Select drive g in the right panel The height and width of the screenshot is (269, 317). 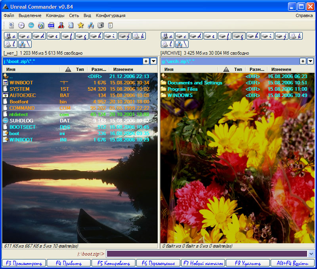tap(239, 36)
